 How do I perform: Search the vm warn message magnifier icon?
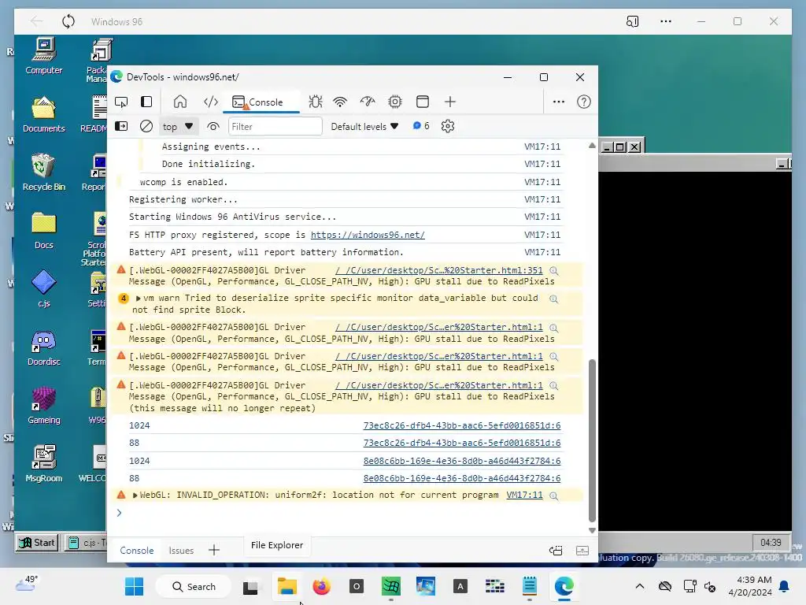click(553, 299)
